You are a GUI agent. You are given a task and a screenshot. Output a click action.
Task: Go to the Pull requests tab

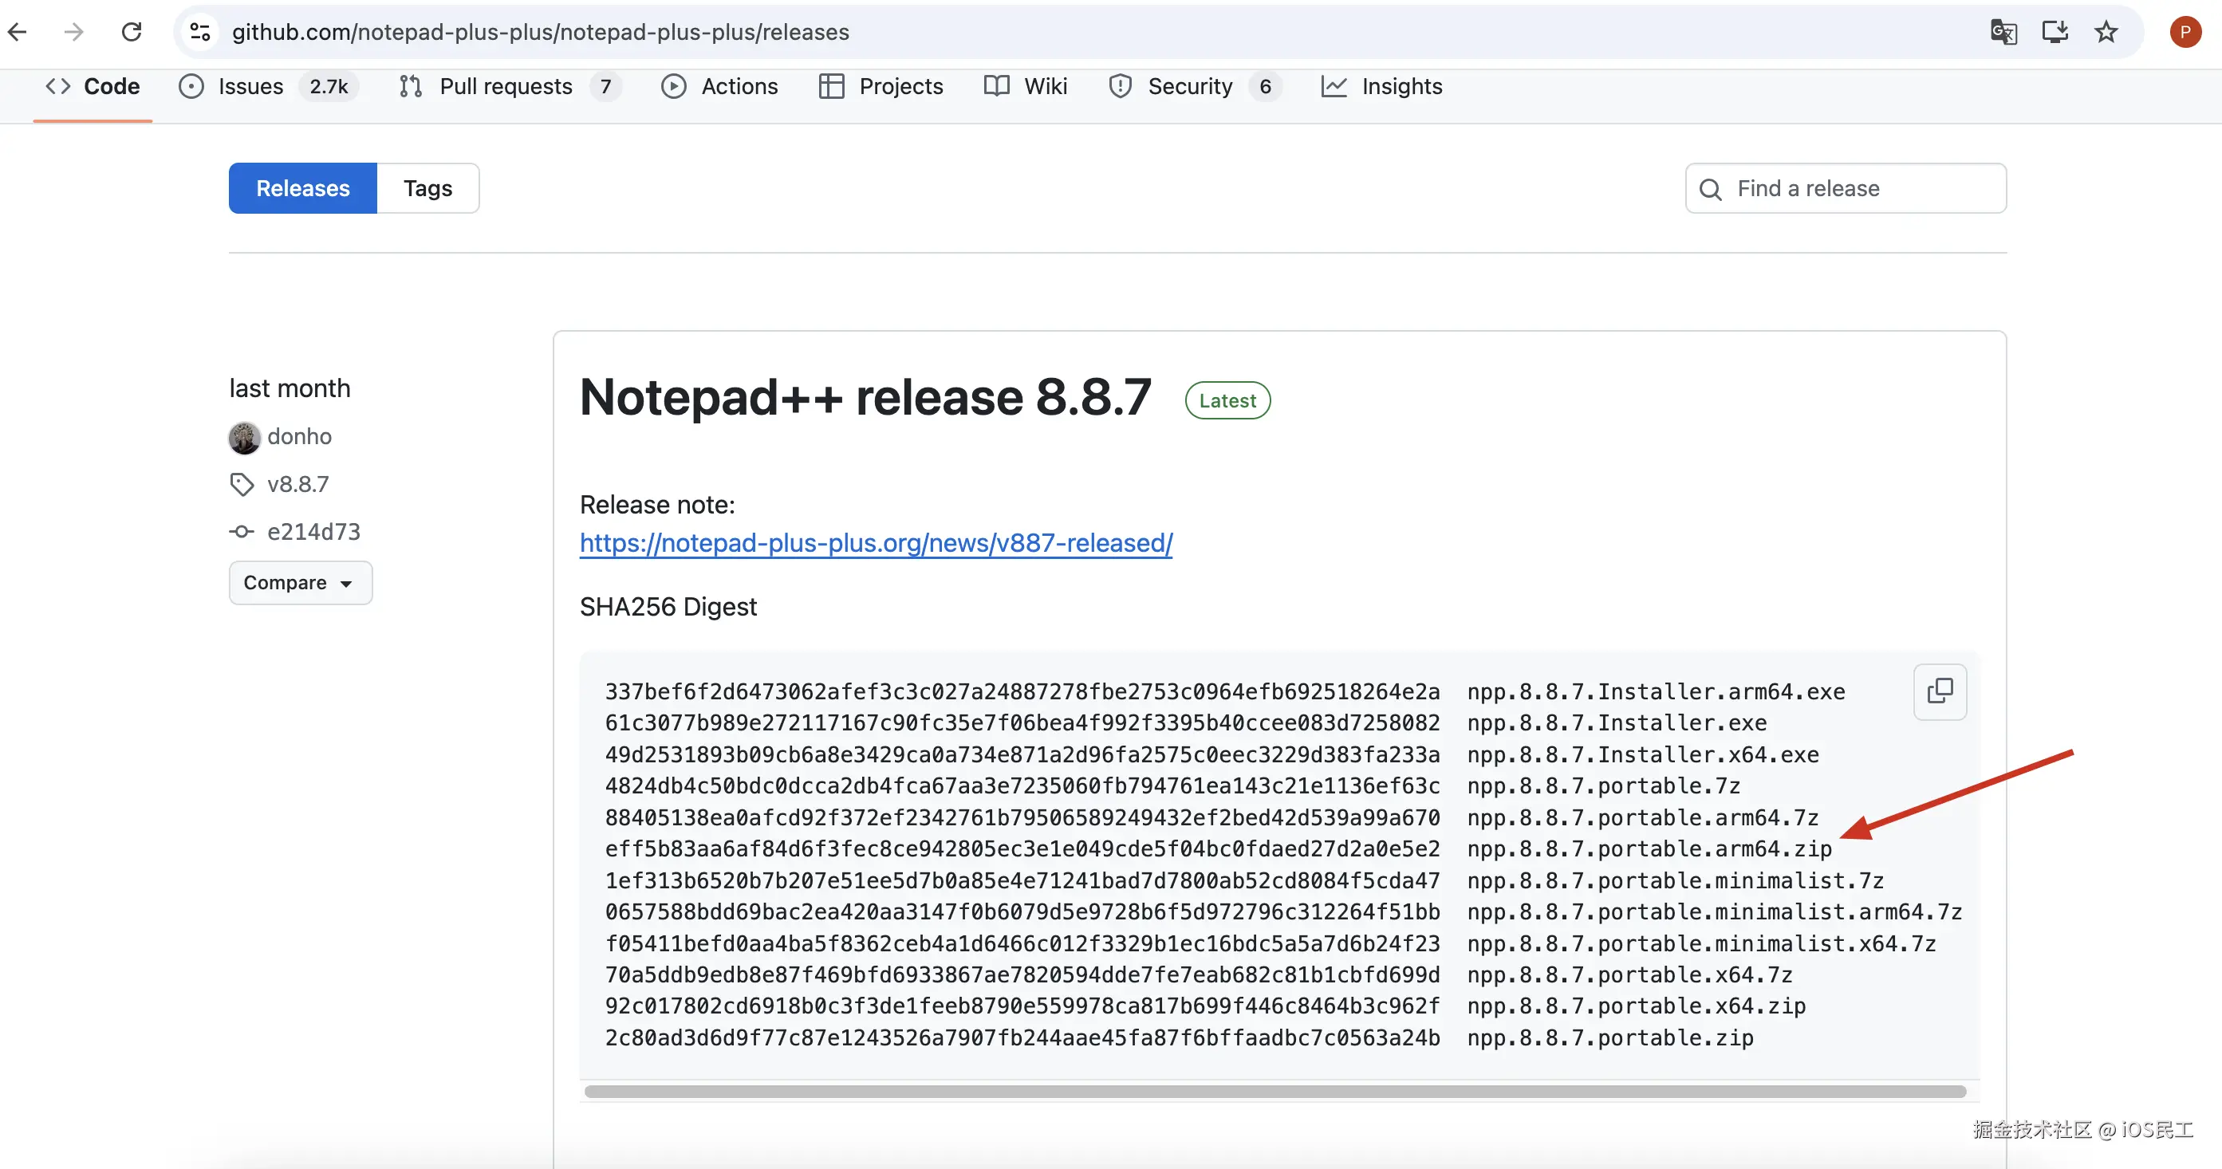(x=506, y=86)
